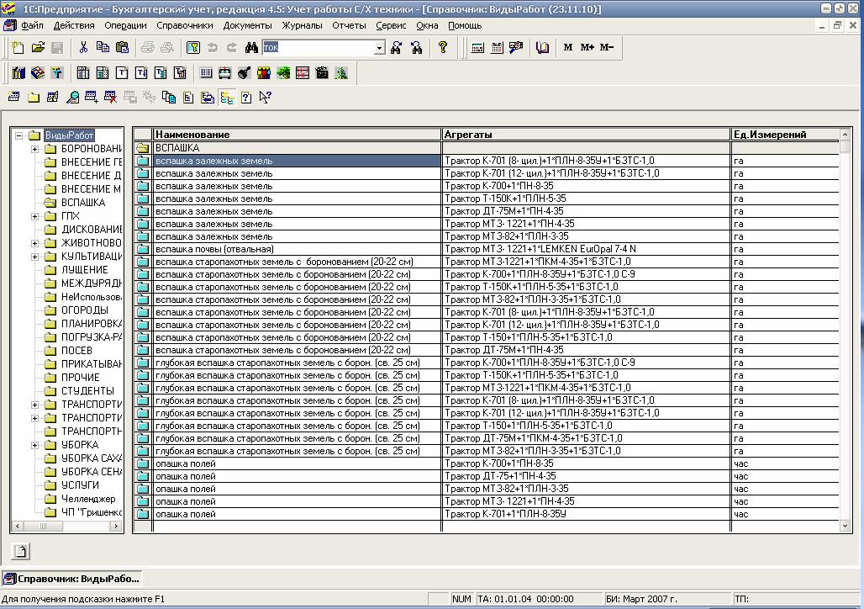Image resolution: width=864 pixels, height=609 pixels.
Task: Open the search text dropdown arrow
Action: (379, 48)
